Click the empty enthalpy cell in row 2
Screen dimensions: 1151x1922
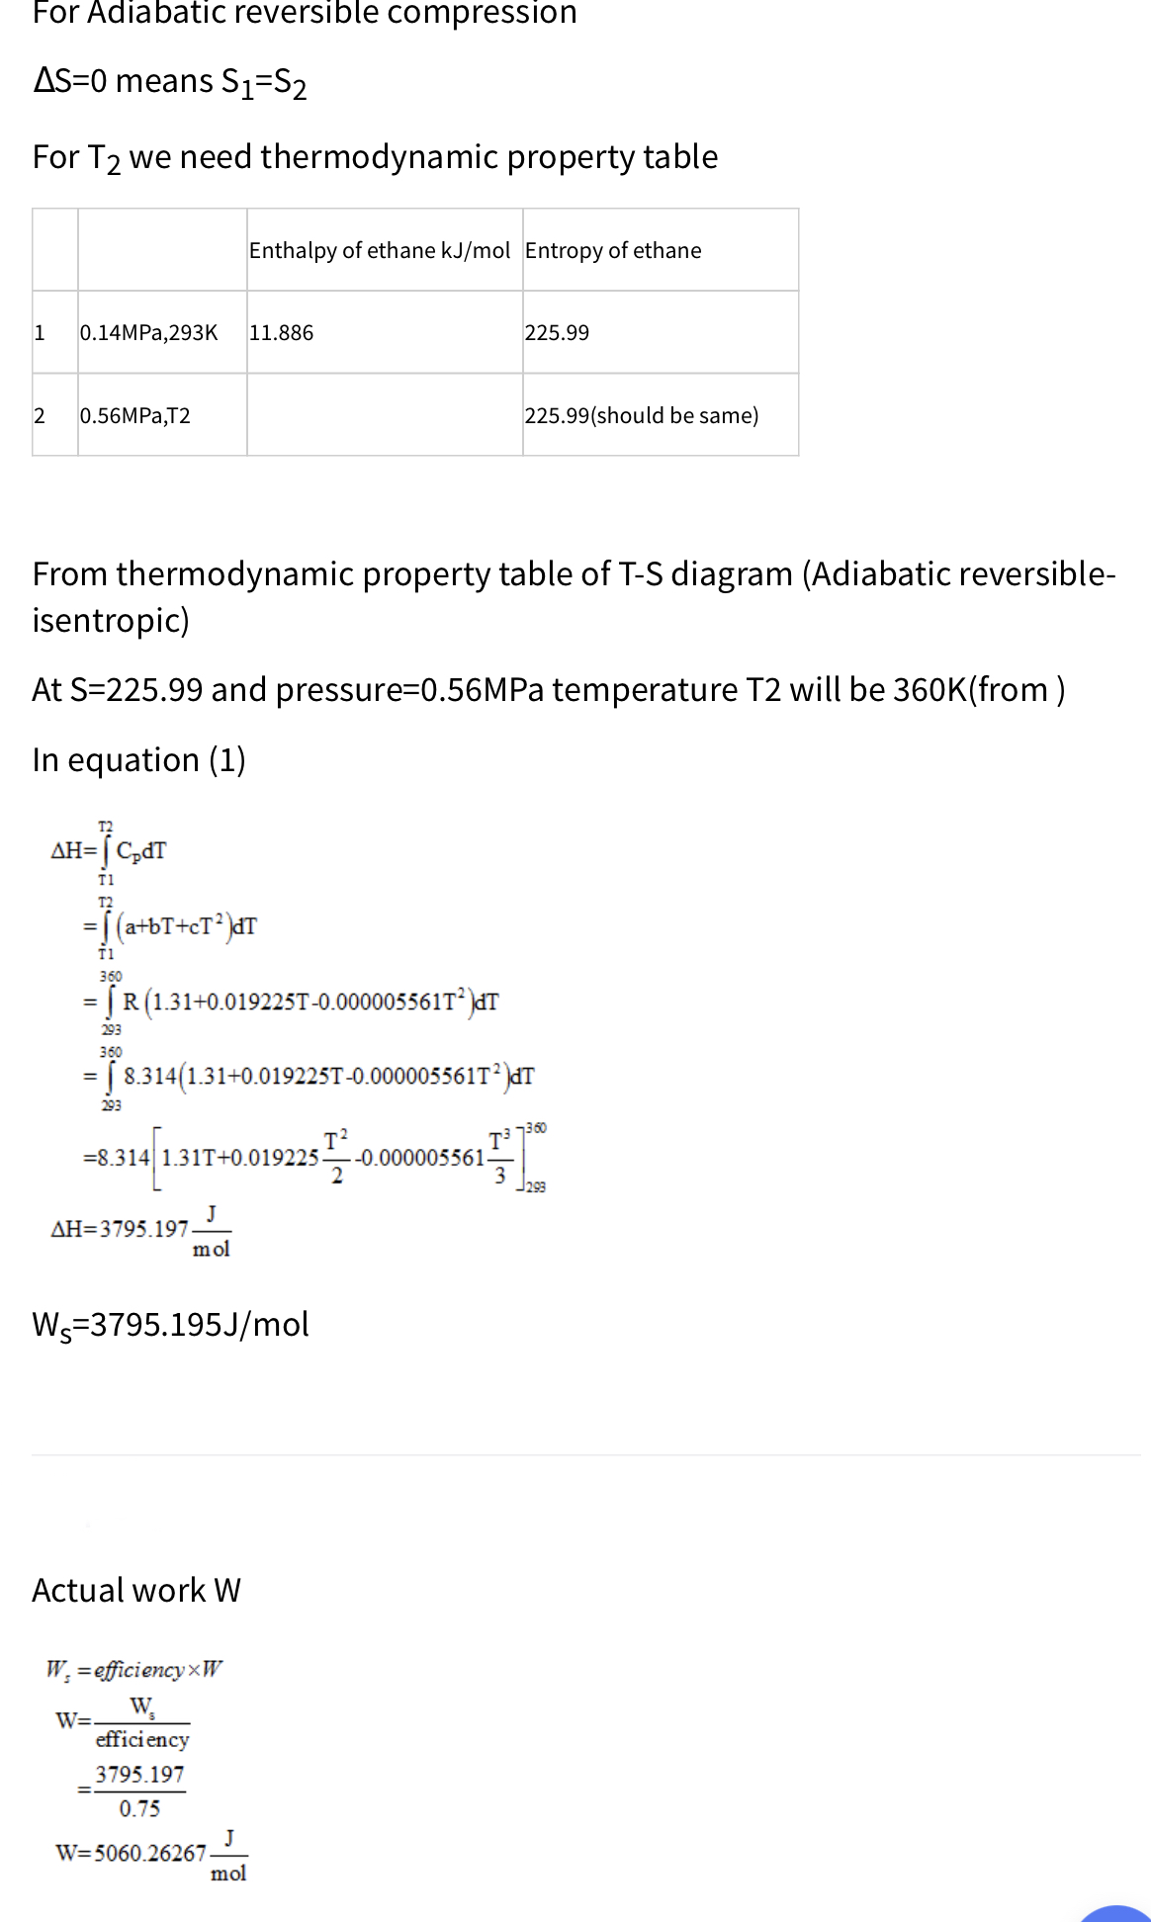tap(384, 415)
